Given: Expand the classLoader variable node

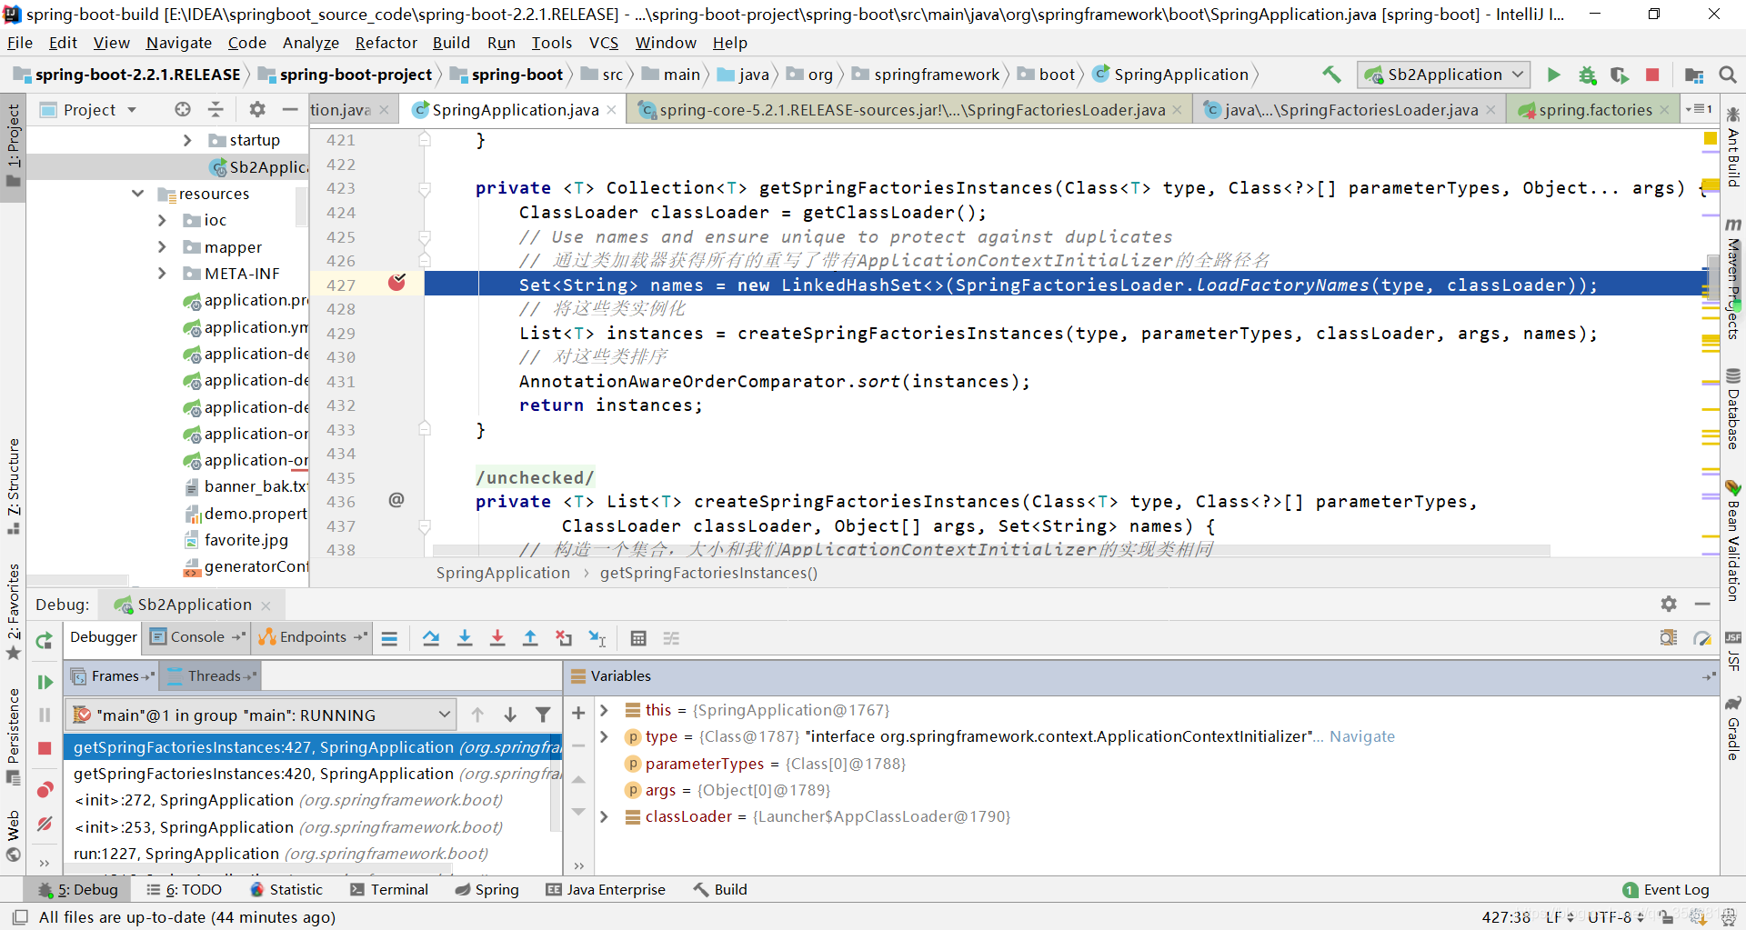Looking at the screenshot, I should [604, 816].
